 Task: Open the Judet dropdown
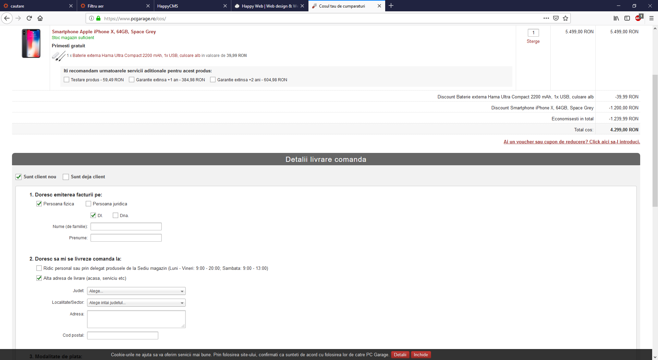click(136, 291)
